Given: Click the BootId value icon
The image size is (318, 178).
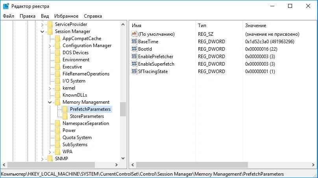Looking at the screenshot, I should click(x=134, y=49).
